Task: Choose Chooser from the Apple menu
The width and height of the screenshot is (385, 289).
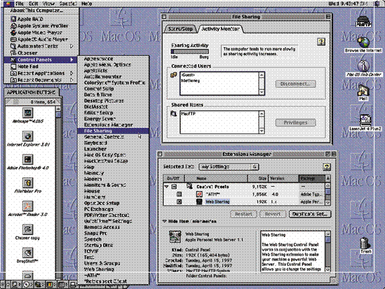Action: tap(41, 53)
